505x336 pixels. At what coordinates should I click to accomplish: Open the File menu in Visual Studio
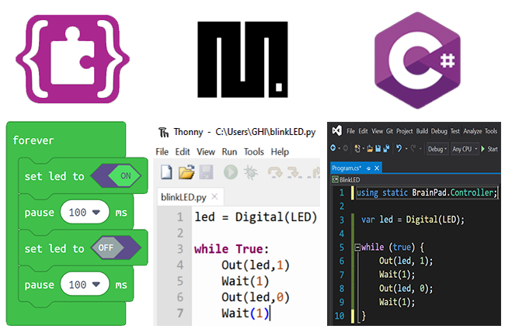point(350,131)
